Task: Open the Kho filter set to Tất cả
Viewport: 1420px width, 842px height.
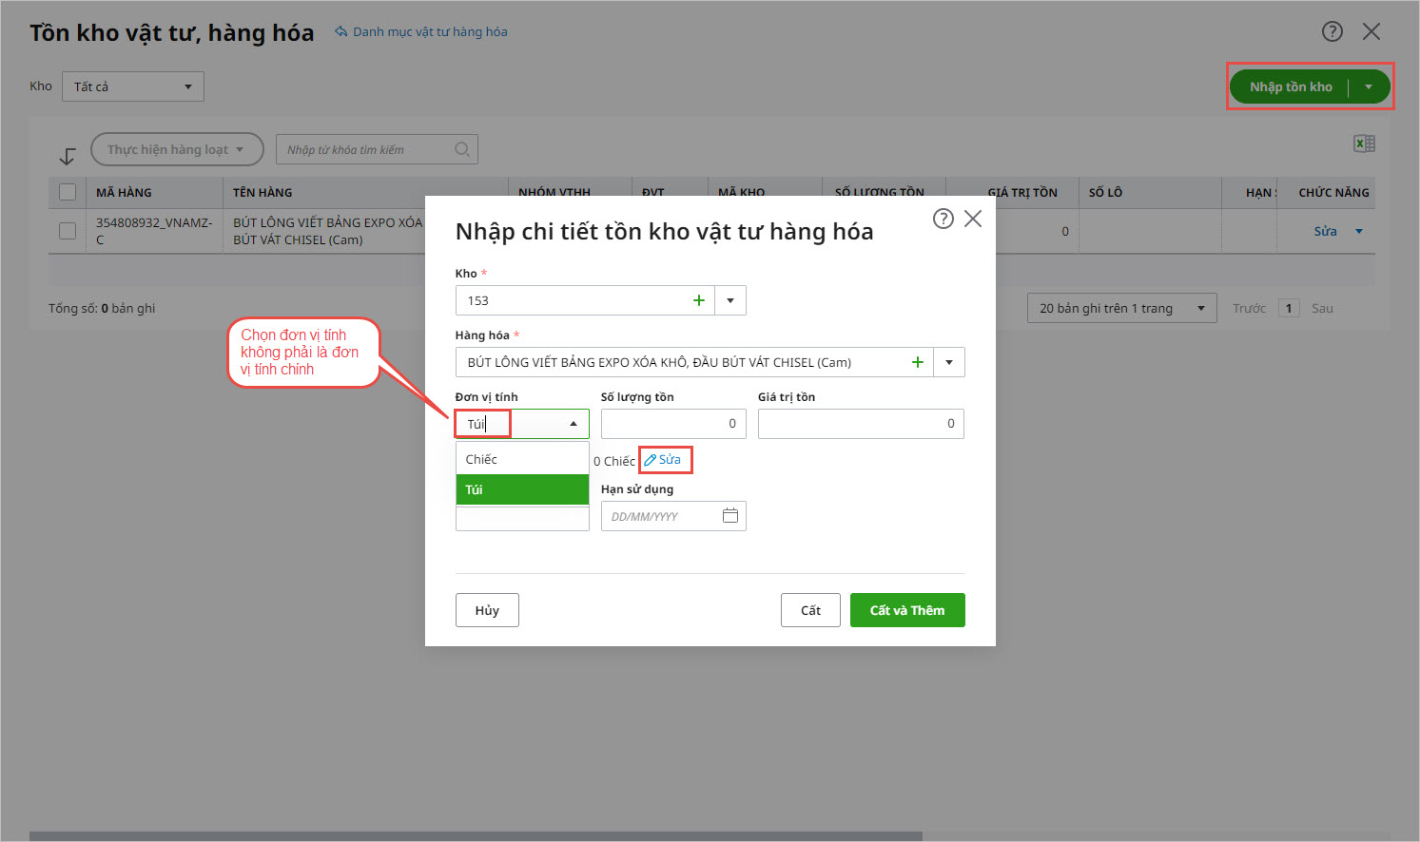Action: click(133, 86)
